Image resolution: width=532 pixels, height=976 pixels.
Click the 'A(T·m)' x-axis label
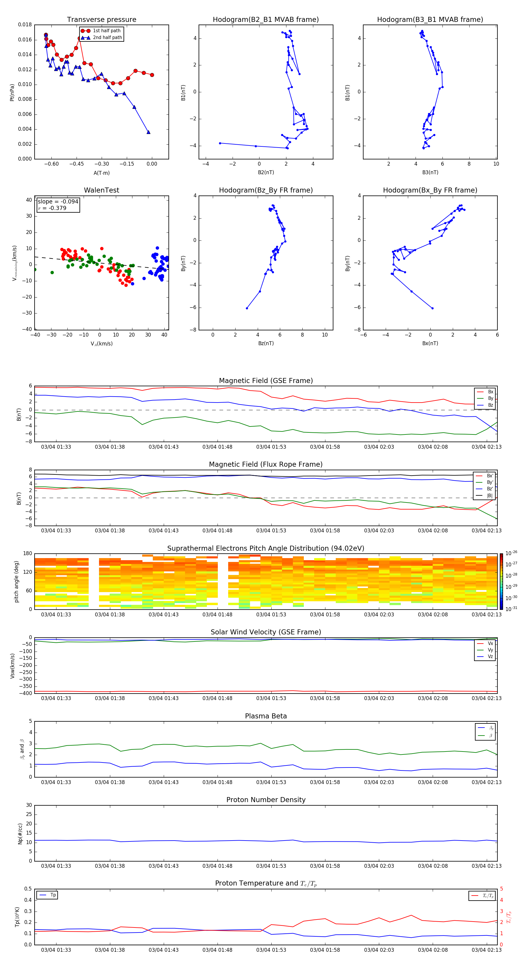101,173
